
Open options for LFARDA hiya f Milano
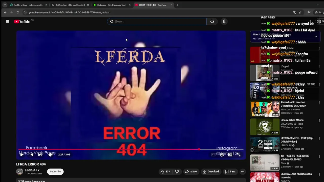point(319,175)
